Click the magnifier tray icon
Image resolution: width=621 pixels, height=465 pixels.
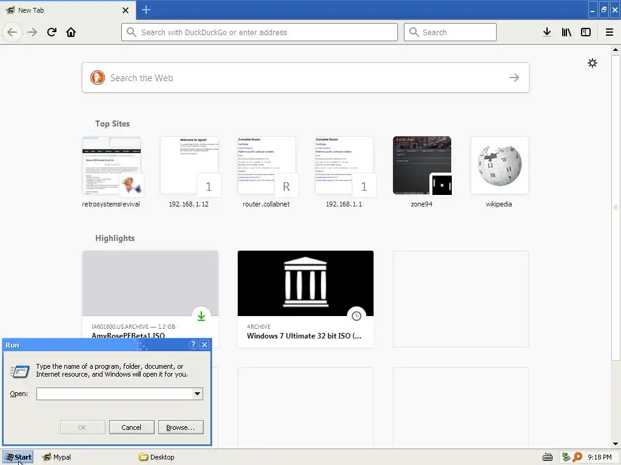click(x=577, y=457)
